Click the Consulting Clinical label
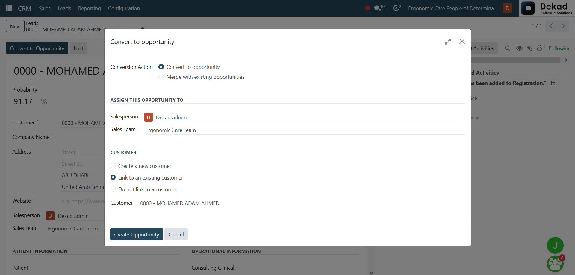Image resolution: width=575 pixels, height=275 pixels. [213, 268]
